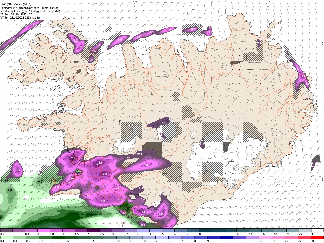Click the 'slydda/snjókoma' snow legend description line

pyautogui.click(x=30, y=11)
